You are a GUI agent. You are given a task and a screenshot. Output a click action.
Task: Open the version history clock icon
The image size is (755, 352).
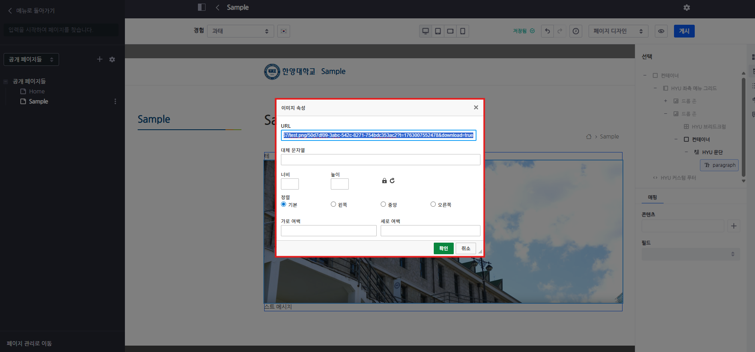pyautogui.click(x=575, y=31)
